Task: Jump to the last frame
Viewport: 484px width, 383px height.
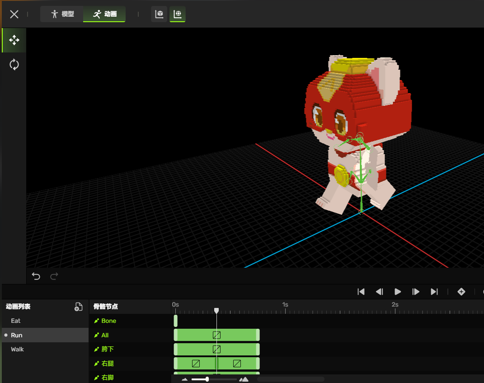Action: [434, 292]
